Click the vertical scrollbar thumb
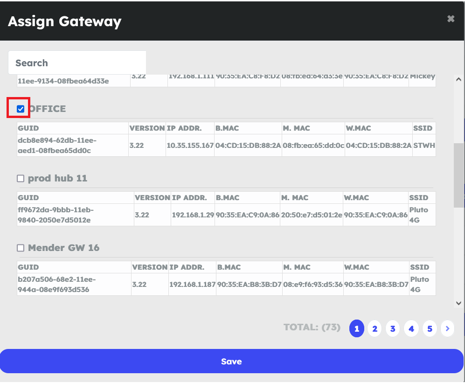465x383 pixels. 458,175
